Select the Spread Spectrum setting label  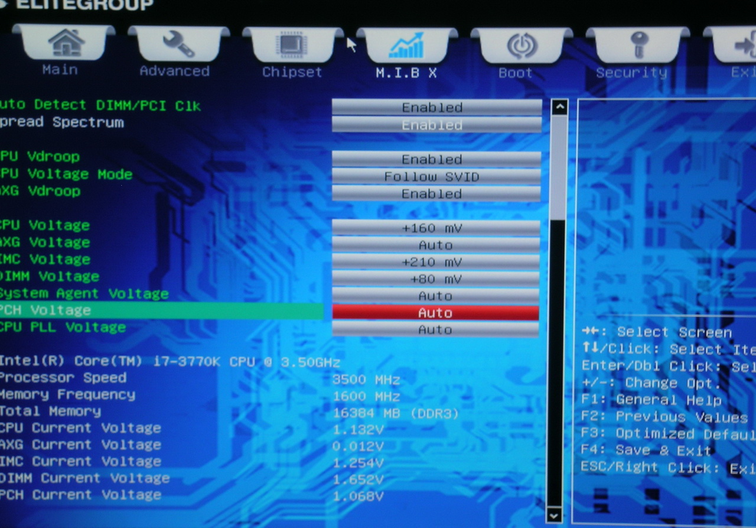click(x=61, y=122)
